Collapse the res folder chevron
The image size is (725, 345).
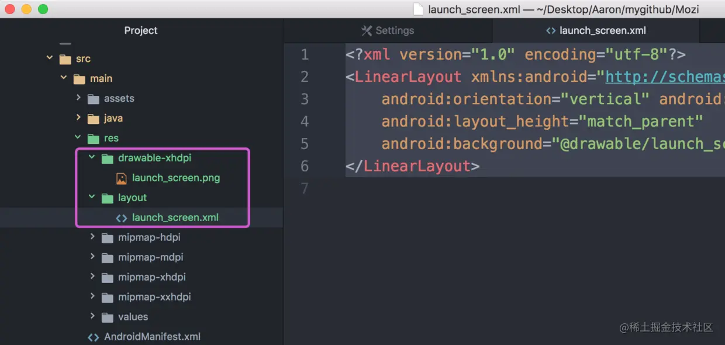(78, 137)
